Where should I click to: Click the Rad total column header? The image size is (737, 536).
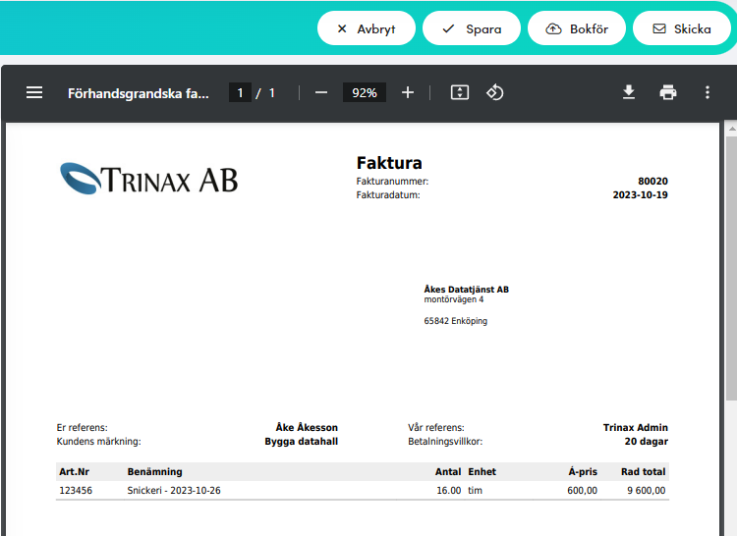click(643, 471)
